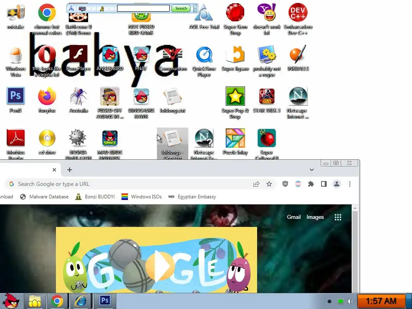Image resolution: width=412 pixels, height=309 pixels.
Task: Select the Embarcadero Dev-C++ icon
Action: (298, 19)
